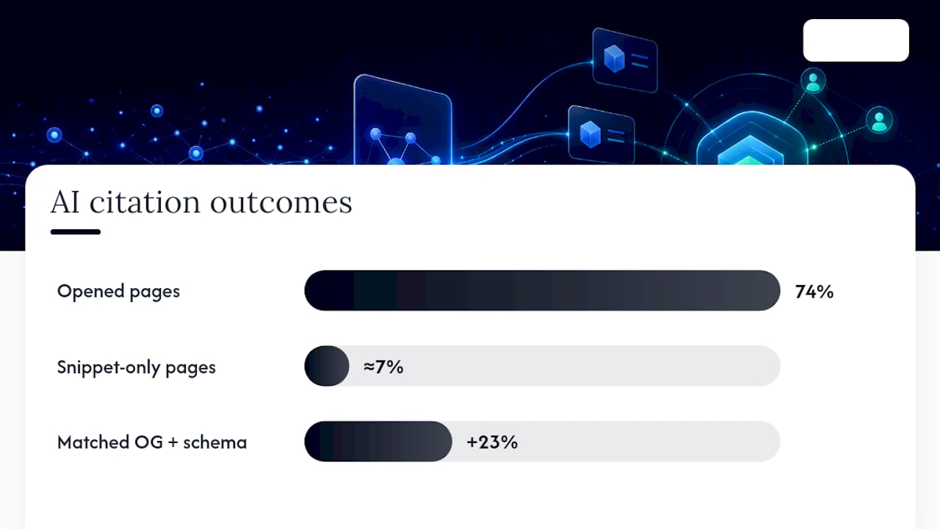The height and width of the screenshot is (529, 940).
Task: Click the Matched OG + schema dark bar
Action: (x=378, y=442)
